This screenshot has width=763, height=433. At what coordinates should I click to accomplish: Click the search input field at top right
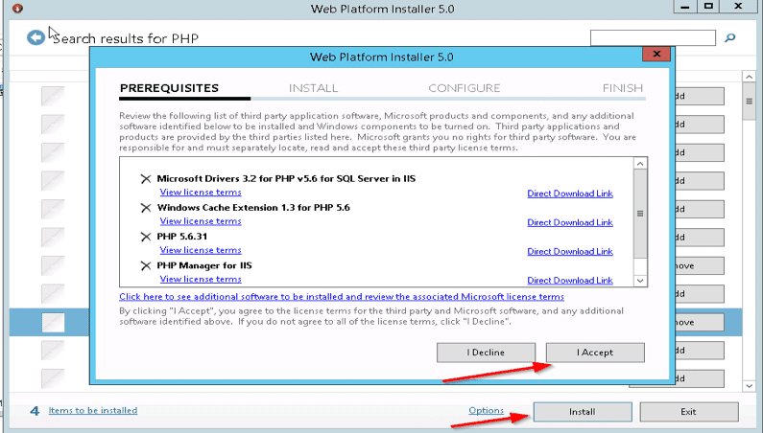pyautogui.click(x=652, y=38)
